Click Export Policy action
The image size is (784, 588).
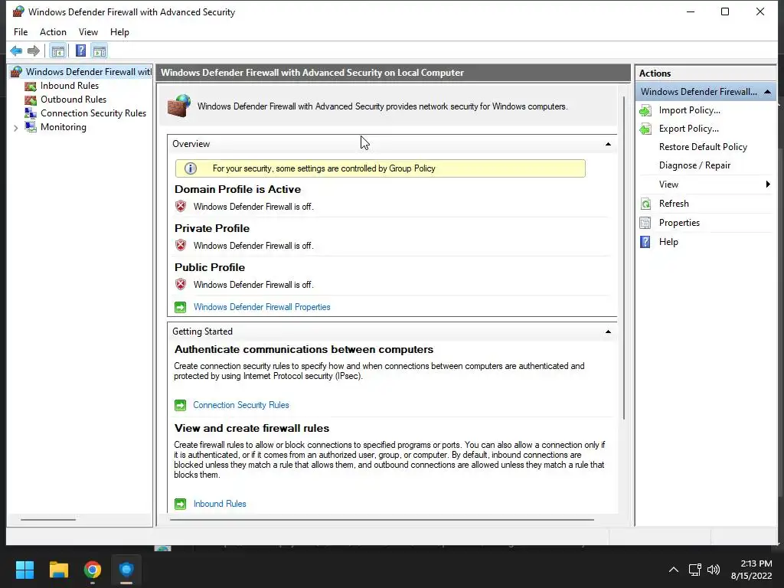coord(688,129)
